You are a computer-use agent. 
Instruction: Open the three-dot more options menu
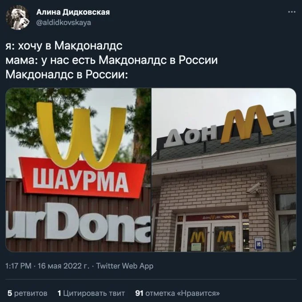click(x=292, y=12)
